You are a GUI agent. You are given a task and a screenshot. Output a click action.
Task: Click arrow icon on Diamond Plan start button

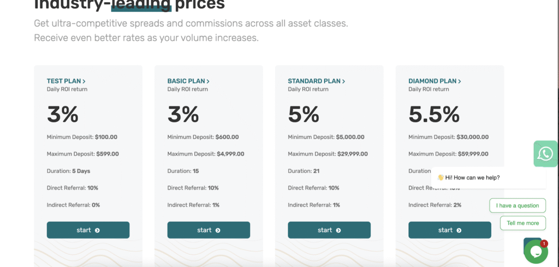point(459,230)
